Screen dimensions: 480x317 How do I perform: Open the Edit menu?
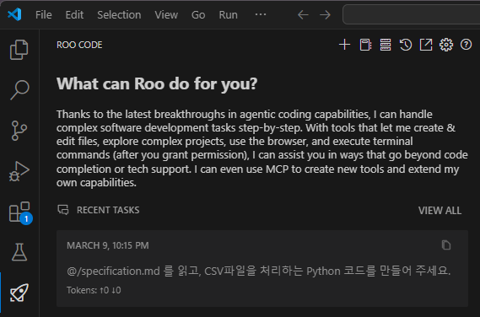[74, 14]
